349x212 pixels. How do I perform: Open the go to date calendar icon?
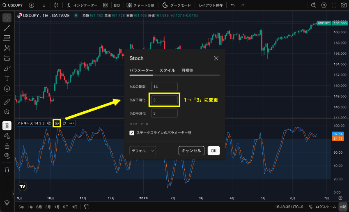(x=86, y=207)
